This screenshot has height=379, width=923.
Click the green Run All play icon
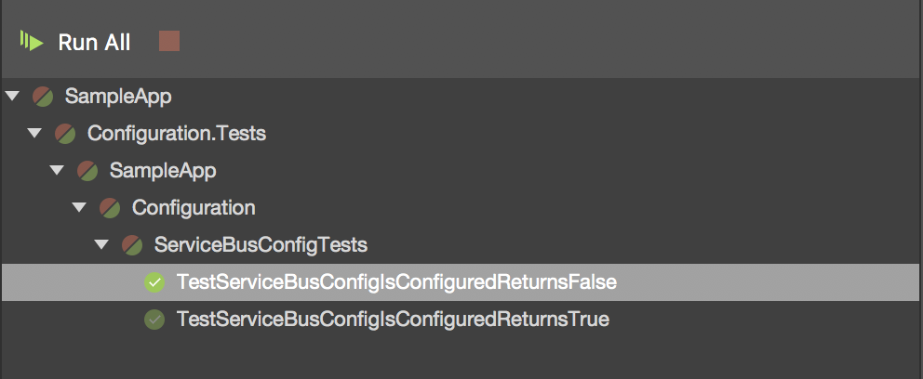coord(32,42)
